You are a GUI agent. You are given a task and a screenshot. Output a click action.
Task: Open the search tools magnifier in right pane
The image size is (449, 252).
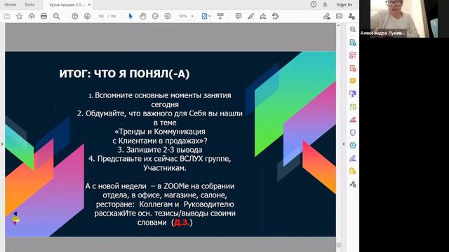[353, 29]
